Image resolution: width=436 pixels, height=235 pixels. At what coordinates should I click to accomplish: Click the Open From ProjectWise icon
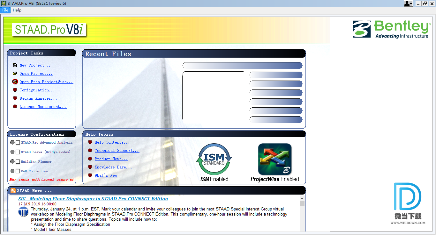click(x=15, y=82)
